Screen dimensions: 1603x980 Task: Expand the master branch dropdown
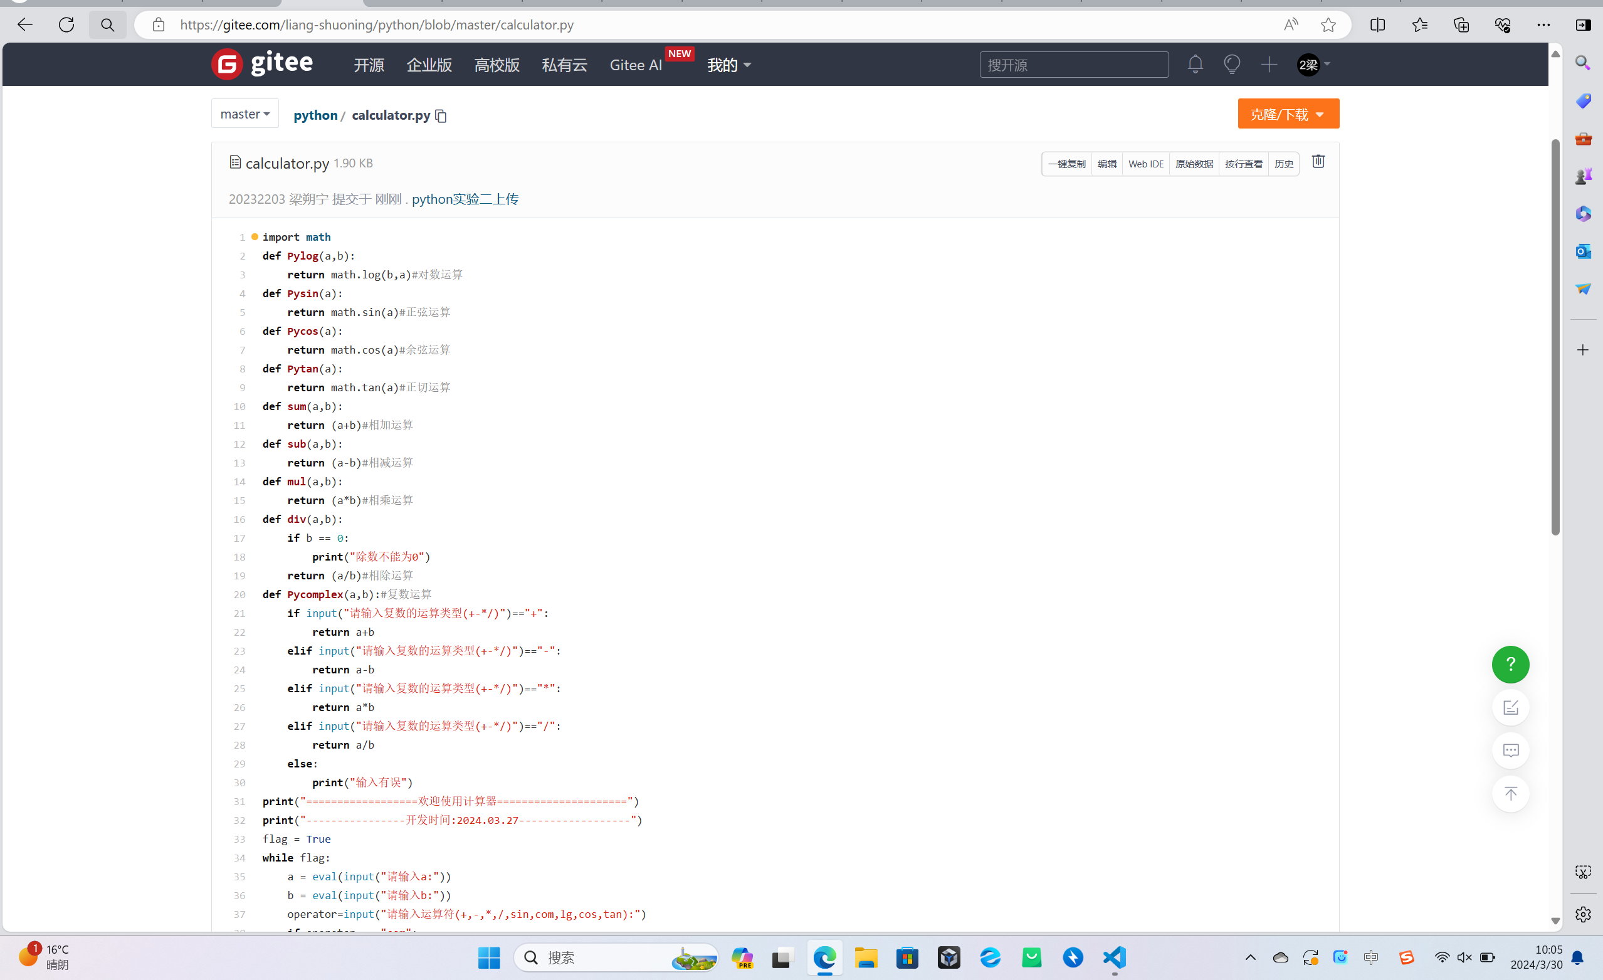[x=244, y=114]
